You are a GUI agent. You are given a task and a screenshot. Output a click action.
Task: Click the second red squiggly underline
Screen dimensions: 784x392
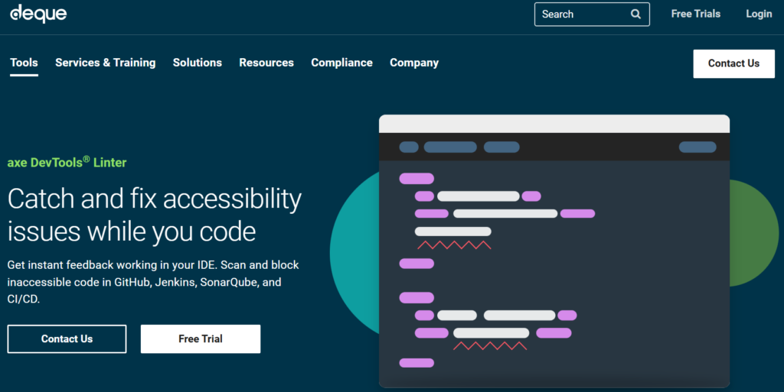pyautogui.click(x=490, y=345)
